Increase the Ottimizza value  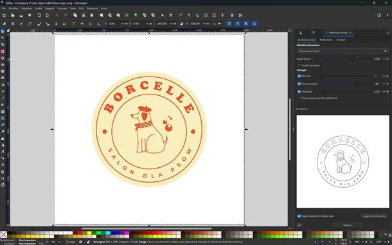(x=388, y=91)
